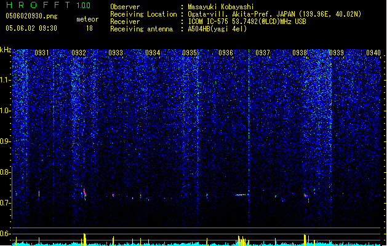Click the 0939 time marker
Image resolution: width=387 pixels, height=246 pixels.
[337, 53]
